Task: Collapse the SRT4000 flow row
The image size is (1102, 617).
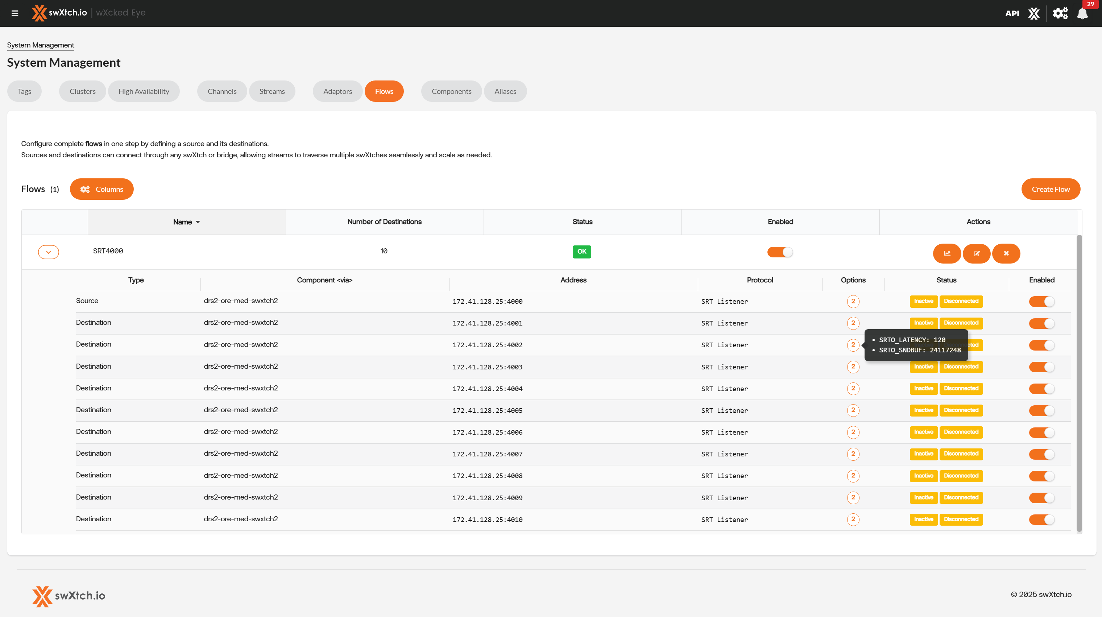Action: click(48, 252)
